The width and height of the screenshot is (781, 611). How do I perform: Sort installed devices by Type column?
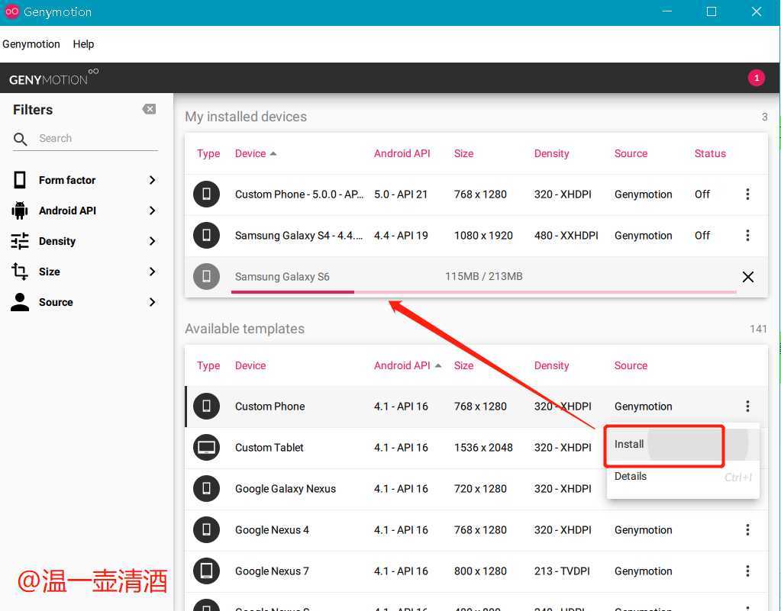pyautogui.click(x=208, y=154)
